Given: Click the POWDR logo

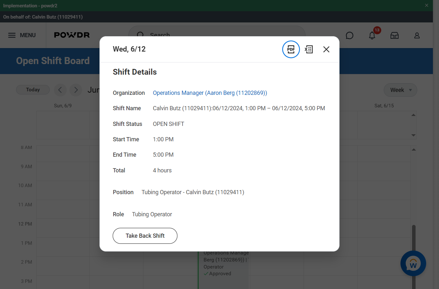Looking at the screenshot, I should 72,35.
